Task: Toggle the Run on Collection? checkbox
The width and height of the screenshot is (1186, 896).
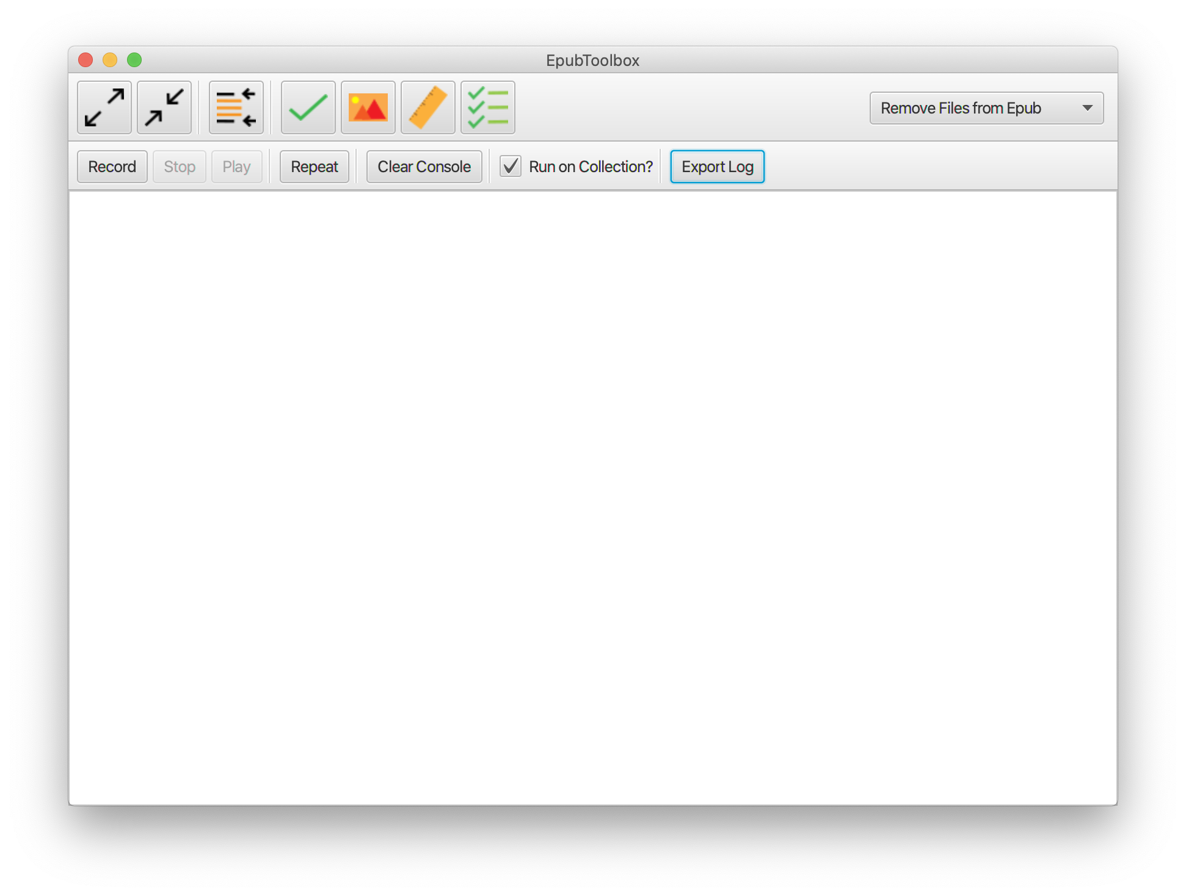Action: (x=511, y=166)
